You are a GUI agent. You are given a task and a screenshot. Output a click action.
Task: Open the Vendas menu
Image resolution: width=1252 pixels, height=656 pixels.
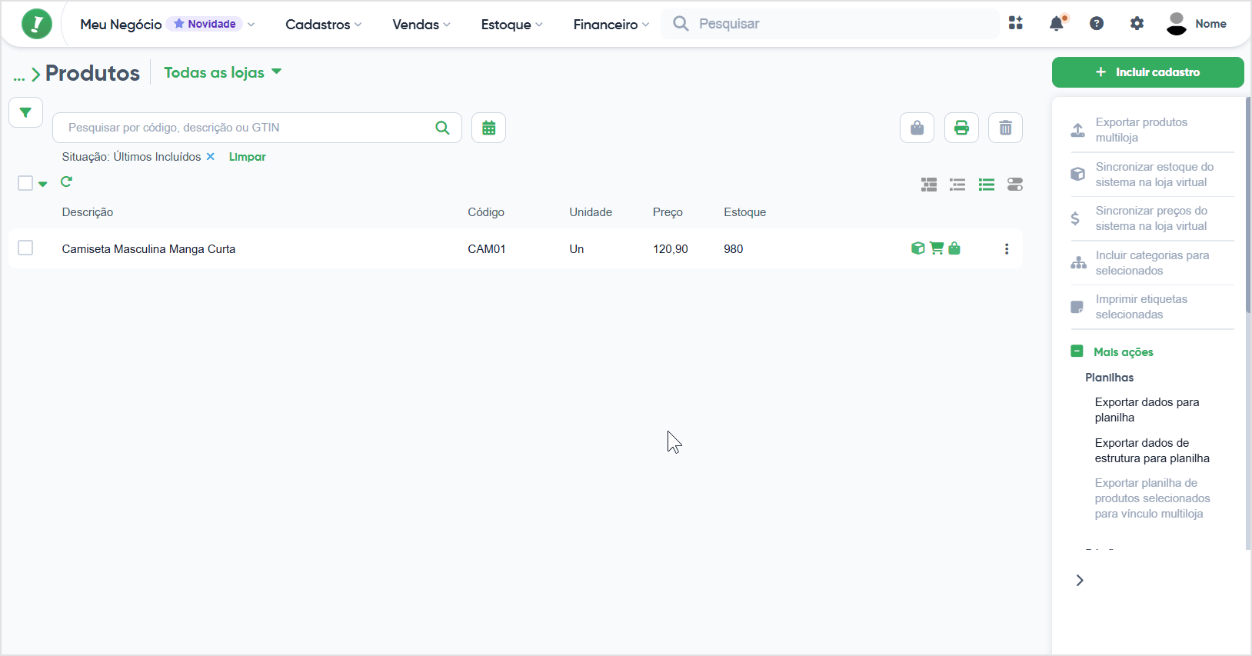[421, 24]
